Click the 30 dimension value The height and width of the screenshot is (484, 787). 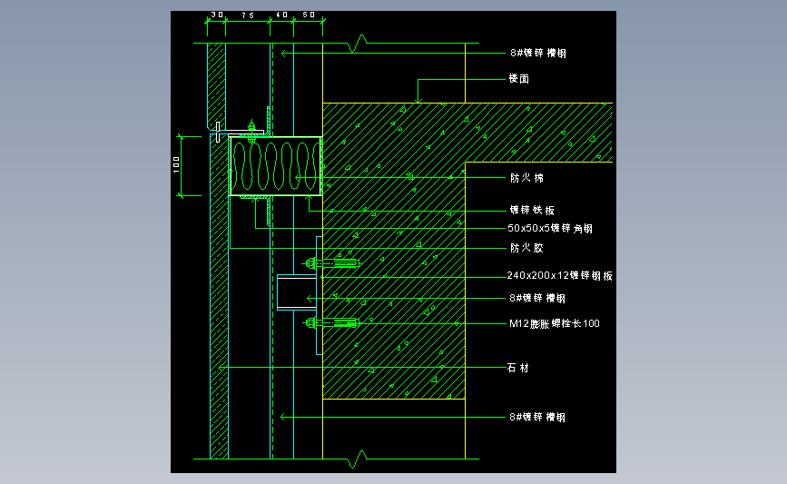pyautogui.click(x=217, y=15)
